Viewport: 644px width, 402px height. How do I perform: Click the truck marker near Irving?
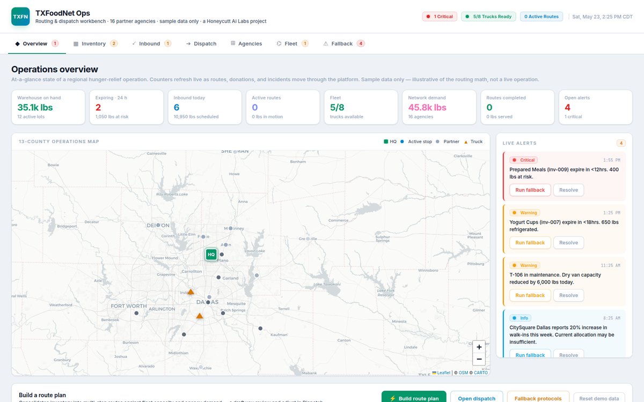pyautogui.click(x=191, y=292)
